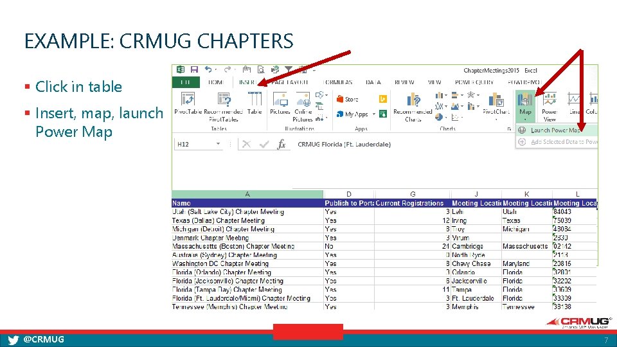This screenshot has width=617, height=347.
Task: Click cell Utah (Salt Lake City) Chapter Meeting
Action: point(247,212)
